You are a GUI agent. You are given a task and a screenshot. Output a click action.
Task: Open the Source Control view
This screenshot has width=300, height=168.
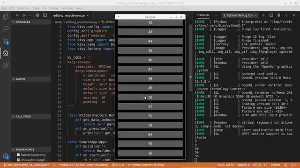point(6,41)
